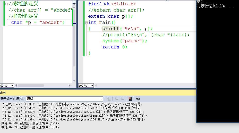This screenshot has width=239, height=133.
Task: Click the output line 线程 0x1a54 已退出
Action: coord(30,123)
